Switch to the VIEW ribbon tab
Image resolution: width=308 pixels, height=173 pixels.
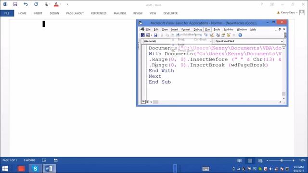click(x=153, y=13)
